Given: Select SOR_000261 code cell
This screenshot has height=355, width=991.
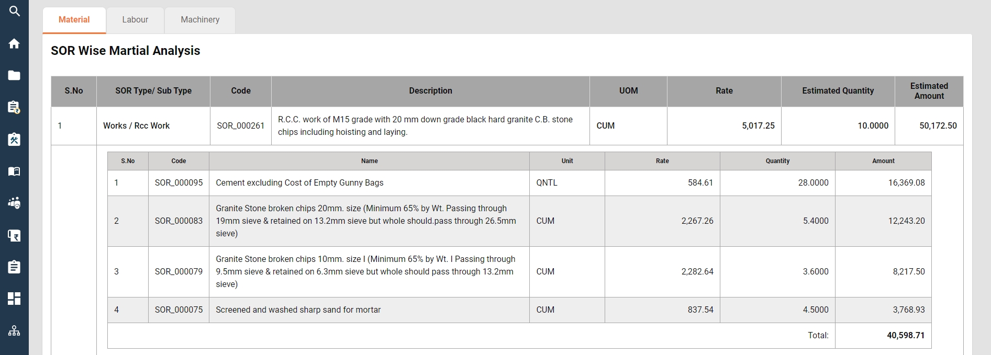Looking at the screenshot, I should pos(241,126).
